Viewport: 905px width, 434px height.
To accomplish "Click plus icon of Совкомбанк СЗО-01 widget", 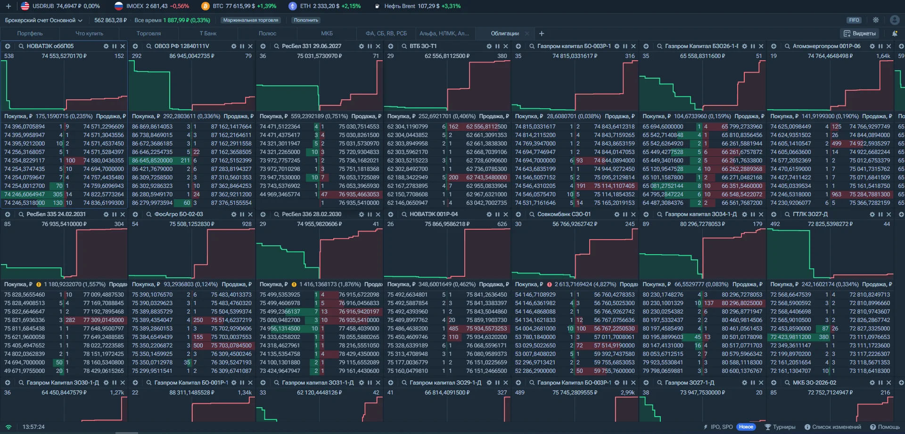I will [x=518, y=214].
